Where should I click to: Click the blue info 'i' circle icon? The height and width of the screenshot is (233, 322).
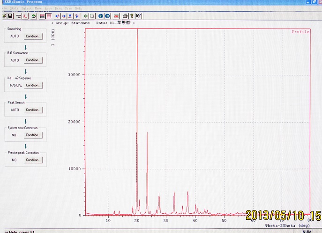101,16
